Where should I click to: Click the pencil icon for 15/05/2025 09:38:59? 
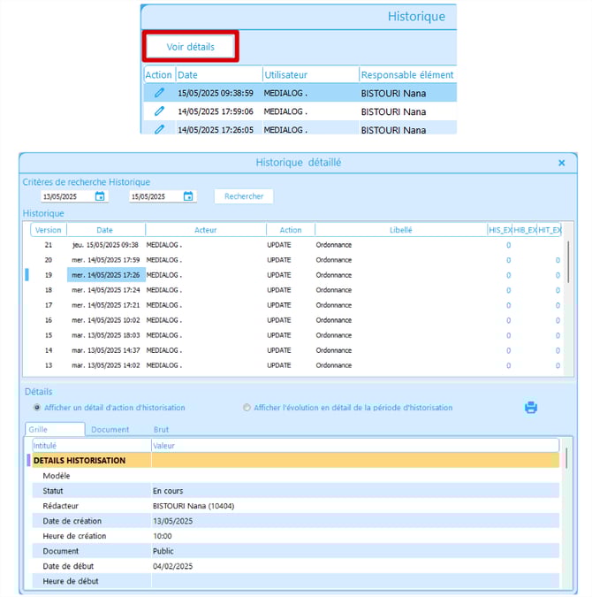pyautogui.click(x=159, y=93)
